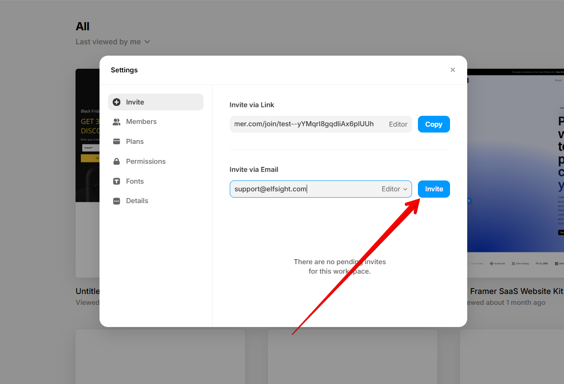Open the Last viewed by me sort dropdown
Image resolution: width=564 pixels, height=384 pixels.
pos(113,42)
